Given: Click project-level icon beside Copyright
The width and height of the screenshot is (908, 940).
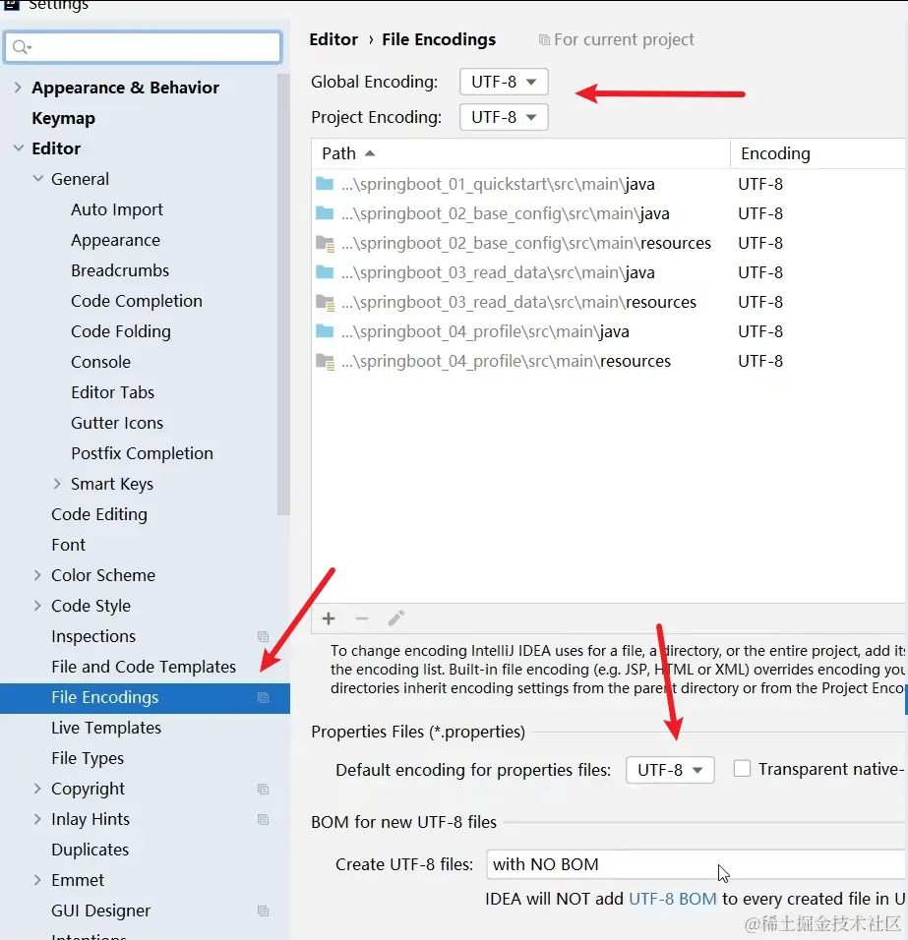Looking at the screenshot, I should 263,789.
